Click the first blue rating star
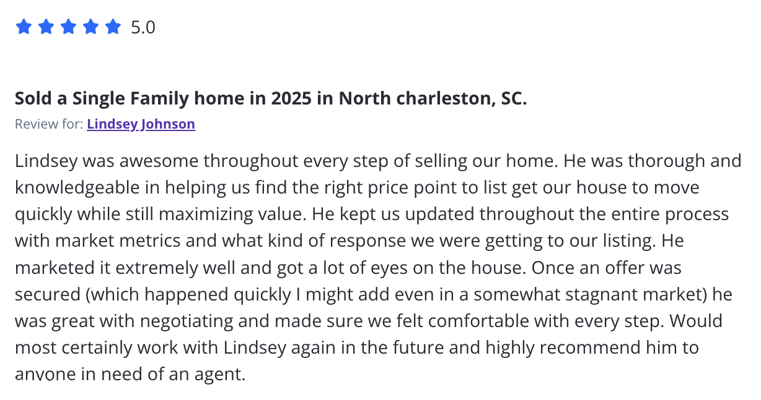The image size is (761, 400). 23,27
